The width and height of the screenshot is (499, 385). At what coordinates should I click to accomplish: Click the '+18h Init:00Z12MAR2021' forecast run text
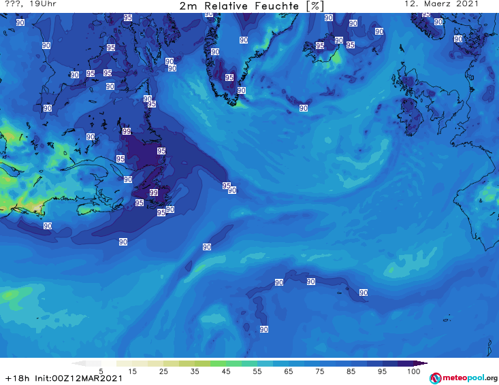coord(64,378)
